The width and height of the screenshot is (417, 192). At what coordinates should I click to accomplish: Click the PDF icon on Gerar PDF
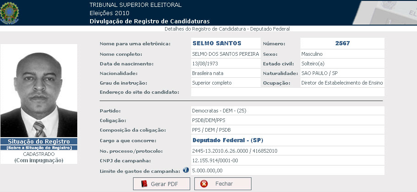pos(144,184)
